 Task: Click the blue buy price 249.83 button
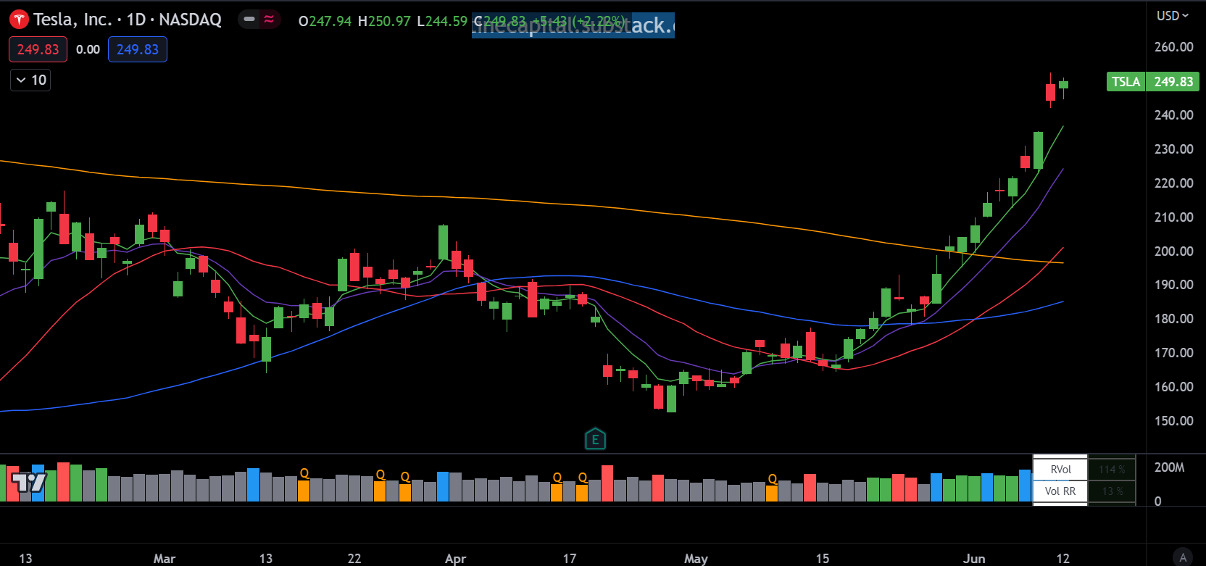click(x=138, y=49)
